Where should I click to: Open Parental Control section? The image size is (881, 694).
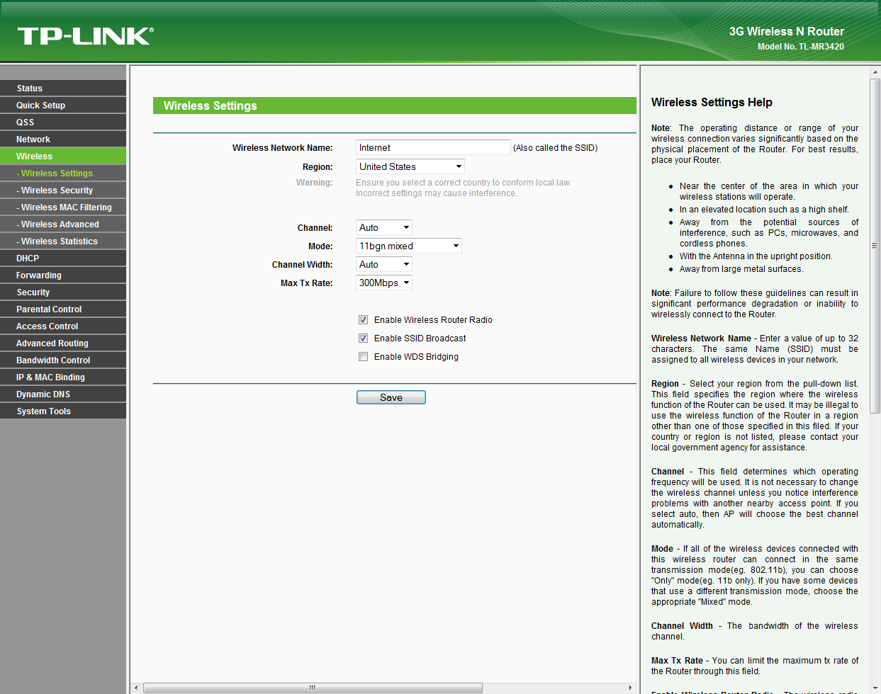pyautogui.click(x=63, y=309)
